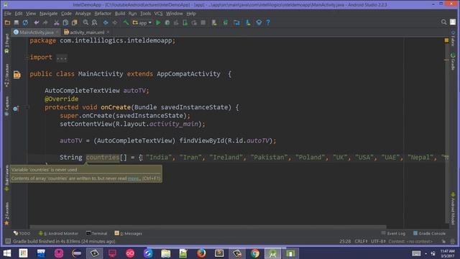Open Chrome from the taskbar

click(255, 253)
